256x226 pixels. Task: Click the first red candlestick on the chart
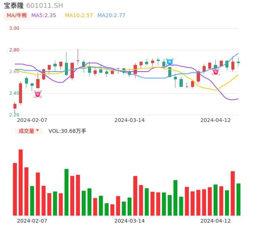(15, 106)
